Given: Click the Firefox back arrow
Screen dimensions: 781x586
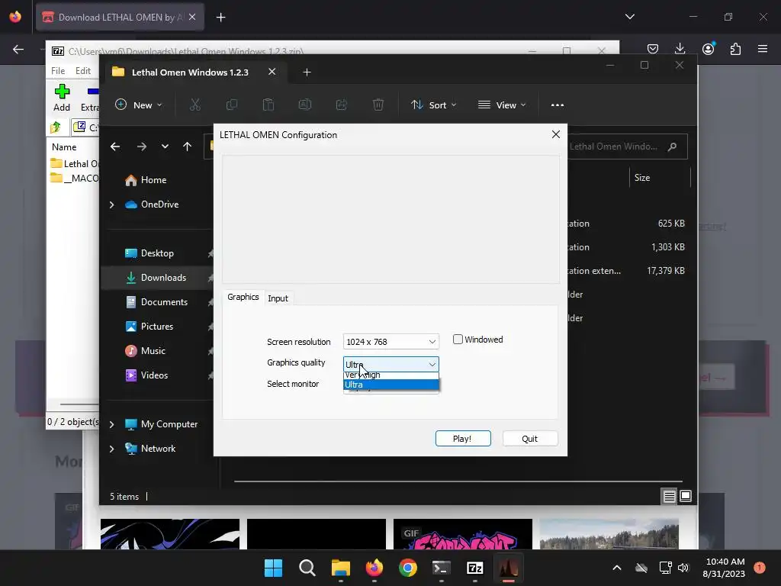Looking at the screenshot, I should [18, 50].
